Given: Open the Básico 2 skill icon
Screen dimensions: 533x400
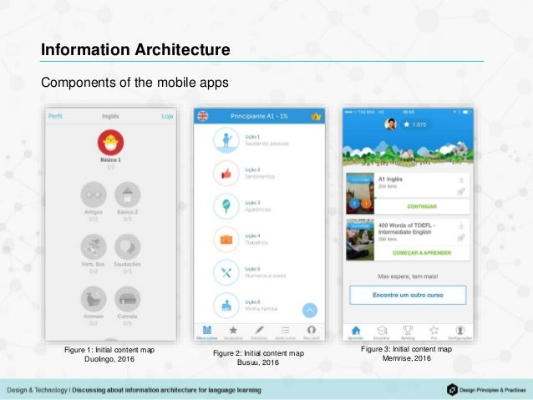Looking at the screenshot, I should pos(128,195).
